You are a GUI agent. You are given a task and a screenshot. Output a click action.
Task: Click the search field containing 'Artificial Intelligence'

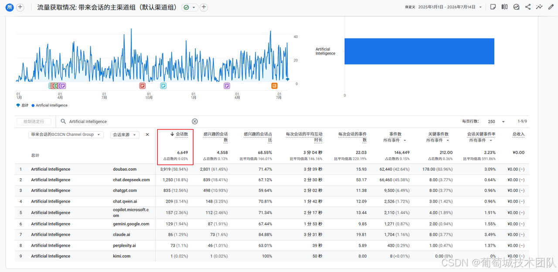pos(129,122)
